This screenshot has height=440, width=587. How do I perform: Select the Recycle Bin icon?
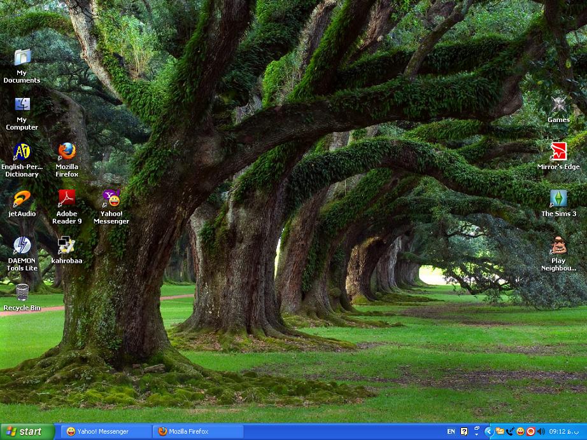pos(22,292)
